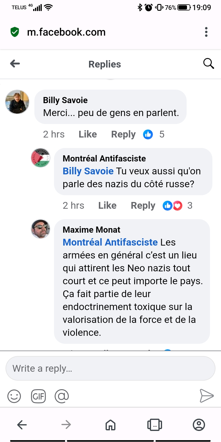Go to the browser home icon
The height and width of the screenshot is (442, 221).
pyautogui.click(x=110, y=425)
